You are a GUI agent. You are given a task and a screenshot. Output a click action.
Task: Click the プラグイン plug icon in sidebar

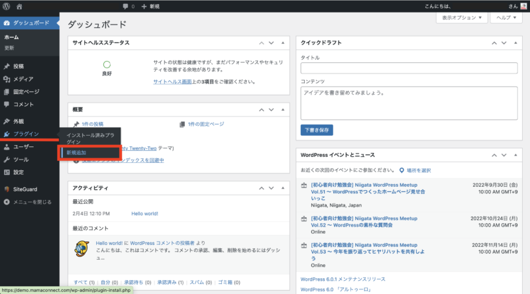(7, 134)
